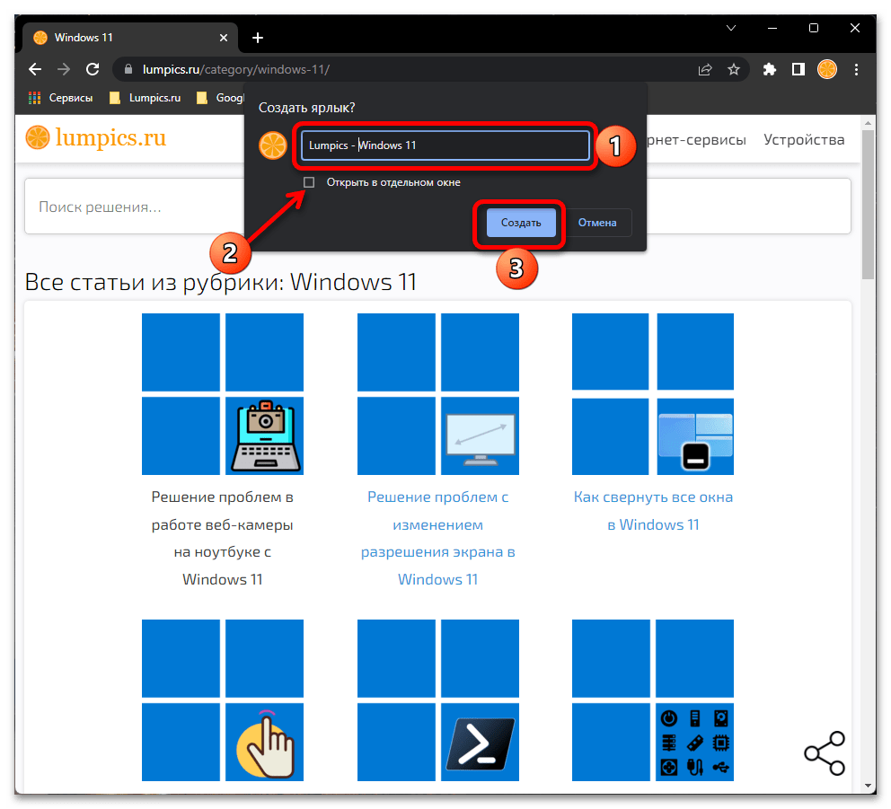Open the minimize all windows article thumbnail
This screenshot has height=809, width=891.
tap(653, 393)
